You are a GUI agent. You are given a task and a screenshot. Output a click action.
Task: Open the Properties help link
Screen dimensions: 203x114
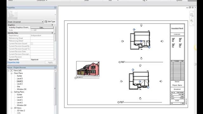click(x=13, y=62)
